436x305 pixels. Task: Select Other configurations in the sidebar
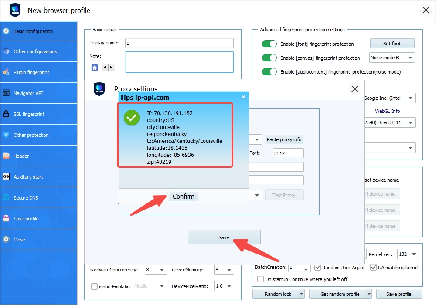(35, 51)
